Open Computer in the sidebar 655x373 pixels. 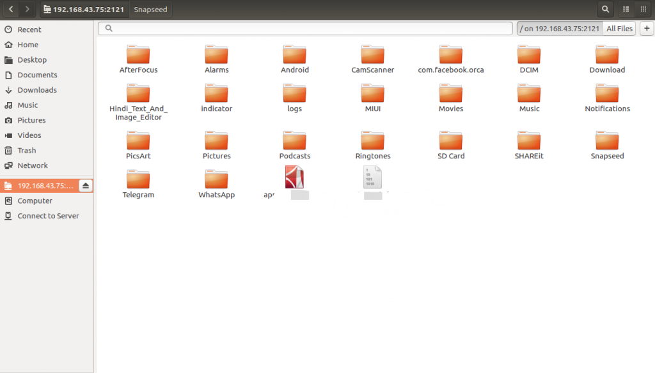click(x=47, y=201)
